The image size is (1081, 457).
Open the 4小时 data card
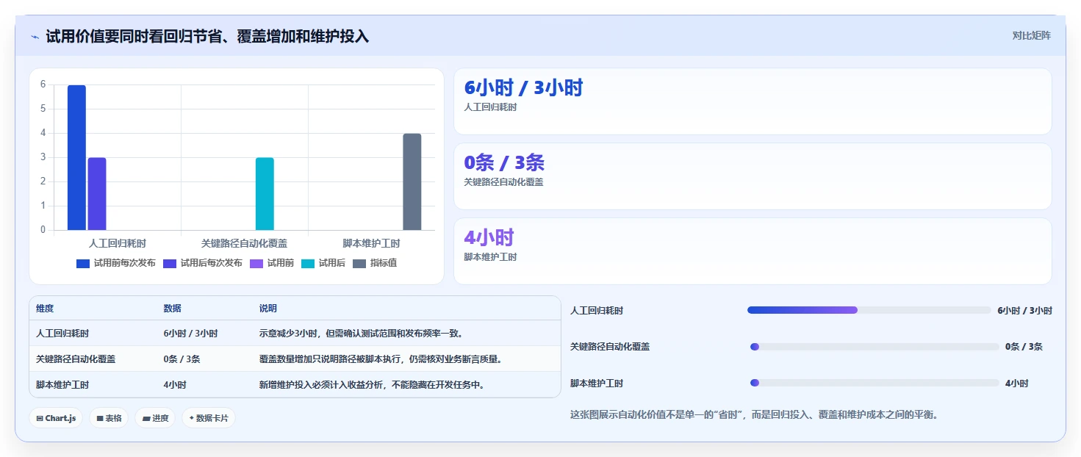[x=753, y=251]
